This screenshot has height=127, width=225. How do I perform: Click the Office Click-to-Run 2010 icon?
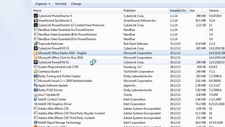[36, 58]
